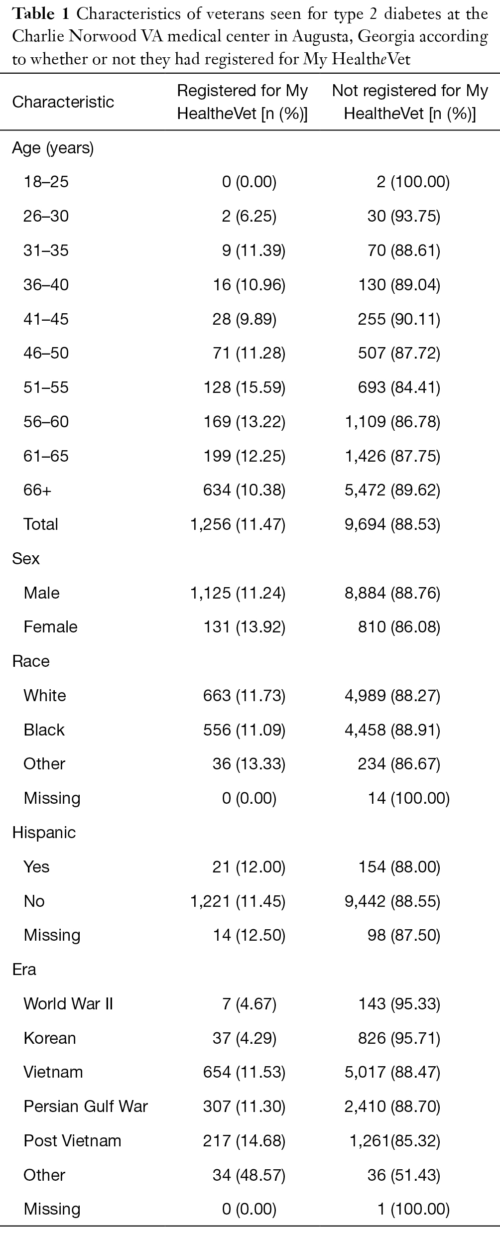
Task: Select the Era section label
Action: pyautogui.click(x=24, y=970)
